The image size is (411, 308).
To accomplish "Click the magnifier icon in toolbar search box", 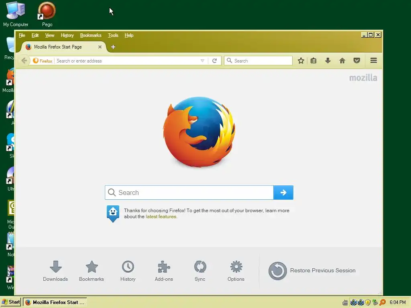I will [229, 61].
